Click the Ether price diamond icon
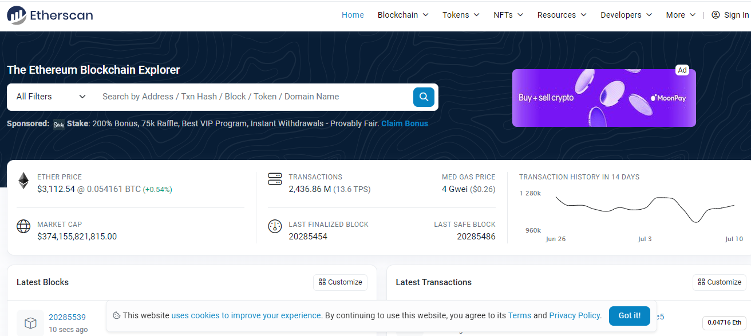 (23, 180)
